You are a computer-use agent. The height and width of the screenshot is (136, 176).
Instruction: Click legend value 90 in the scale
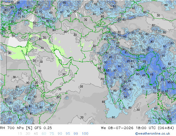(x=60, y=134)
